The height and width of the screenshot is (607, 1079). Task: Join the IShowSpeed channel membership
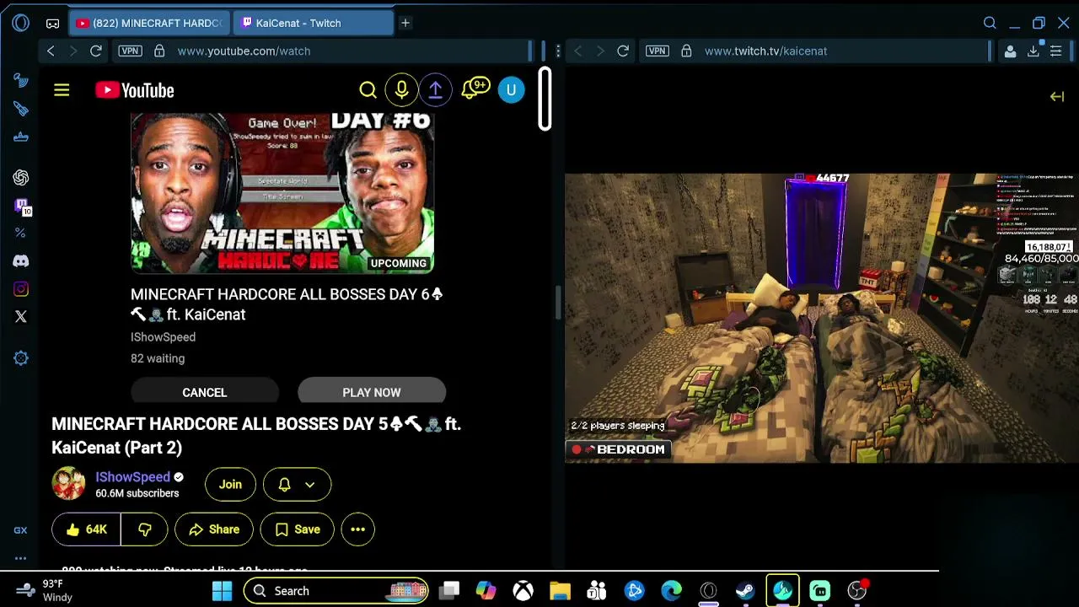(230, 484)
